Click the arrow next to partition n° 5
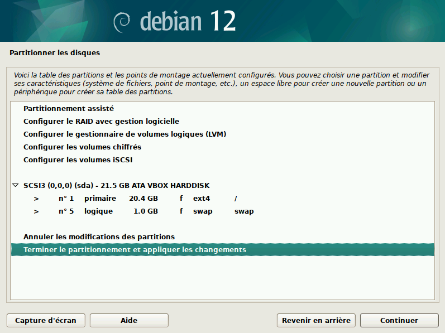 coord(36,211)
